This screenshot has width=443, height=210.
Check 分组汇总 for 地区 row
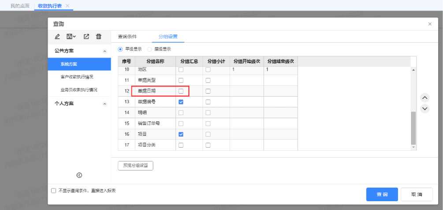pyautogui.click(x=181, y=70)
